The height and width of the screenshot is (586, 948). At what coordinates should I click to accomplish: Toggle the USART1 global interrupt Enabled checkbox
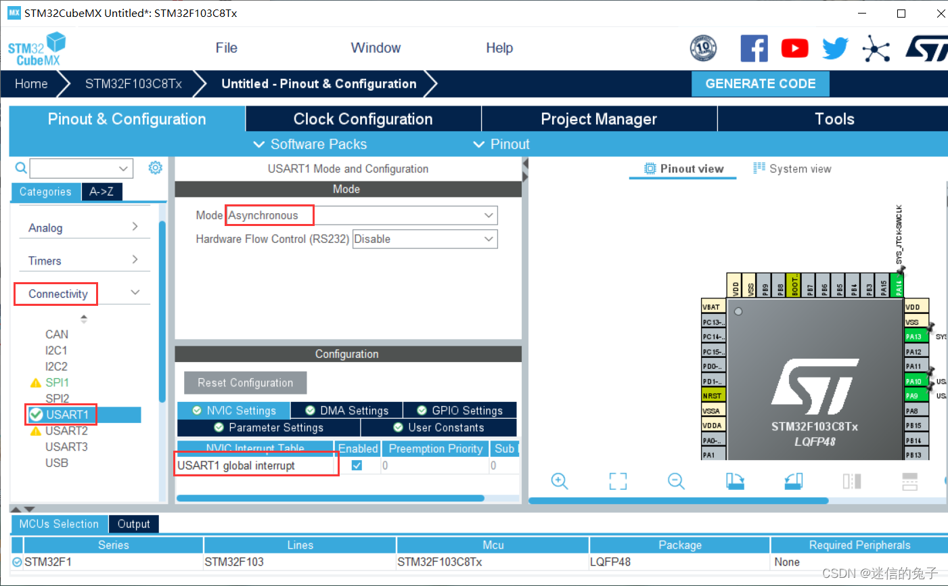(x=357, y=466)
